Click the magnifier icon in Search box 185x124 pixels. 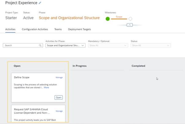click(40, 45)
